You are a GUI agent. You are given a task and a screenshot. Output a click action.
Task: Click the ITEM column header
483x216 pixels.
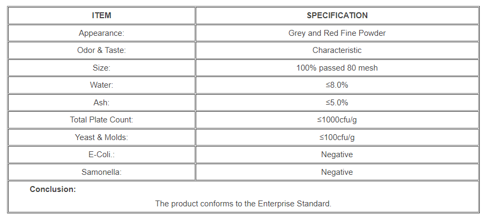[x=101, y=16]
